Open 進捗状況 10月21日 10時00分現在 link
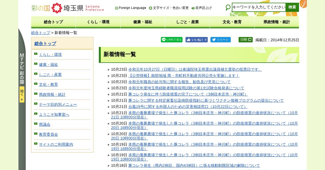 coord(204,115)
